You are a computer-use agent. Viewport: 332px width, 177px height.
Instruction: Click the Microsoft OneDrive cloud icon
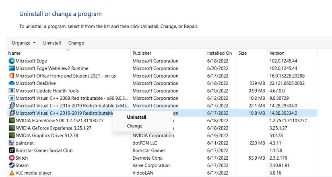coord(12,83)
